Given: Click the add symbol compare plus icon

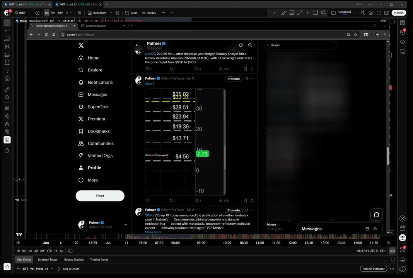Looking at the screenshot, I should 37,13.
